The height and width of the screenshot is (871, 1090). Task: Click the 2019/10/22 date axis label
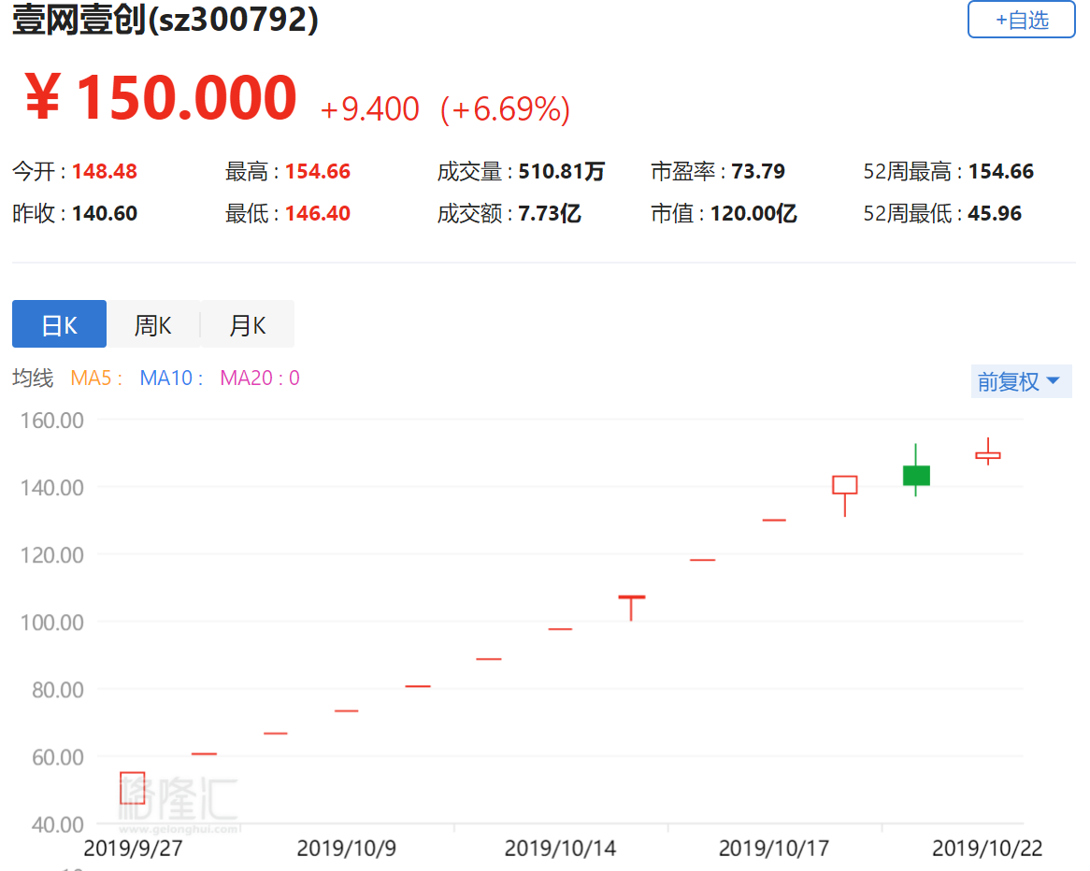[x=987, y=848]
